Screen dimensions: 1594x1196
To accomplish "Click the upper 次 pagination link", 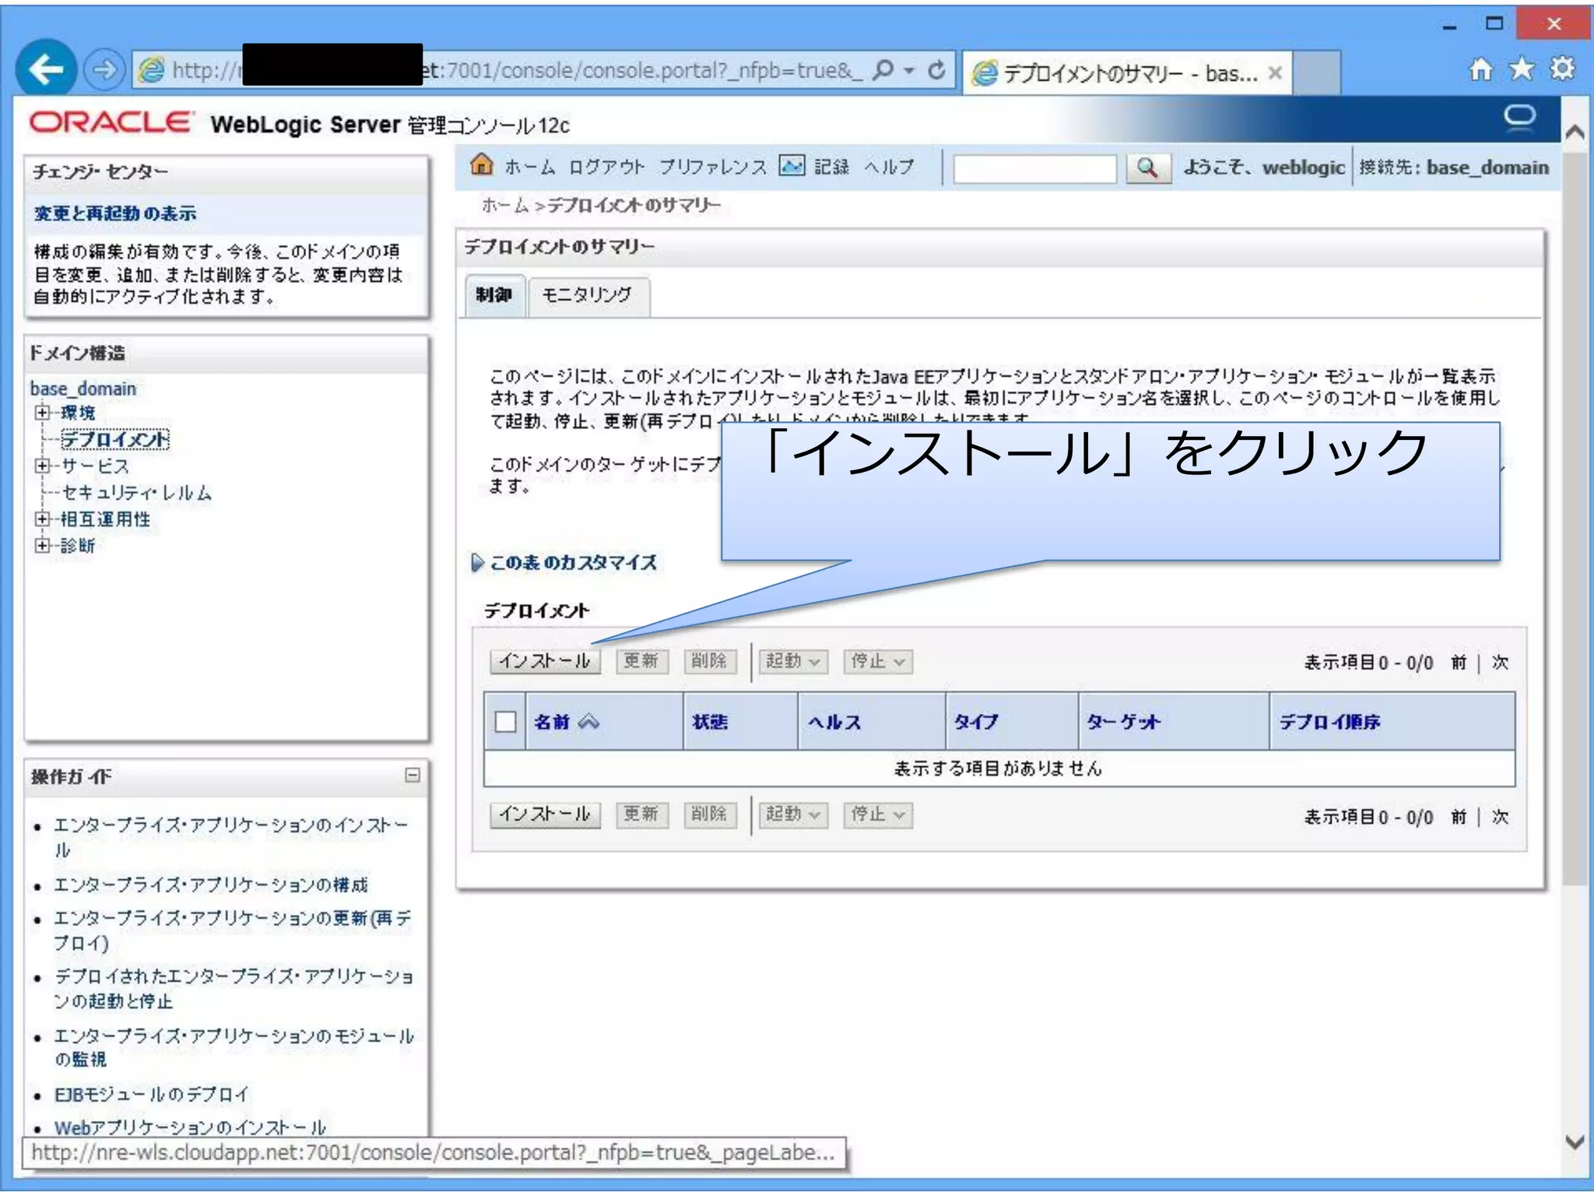I will coord(1501,662).
